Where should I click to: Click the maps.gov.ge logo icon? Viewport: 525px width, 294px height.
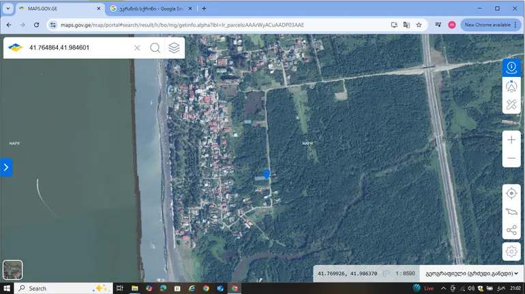(16, 48)
